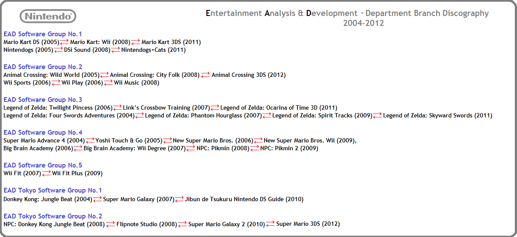Click the red arrows after 'Link's Crossbow Training (2007)'
The width and height of the screenshot is (517, 237).
(215, 108)
